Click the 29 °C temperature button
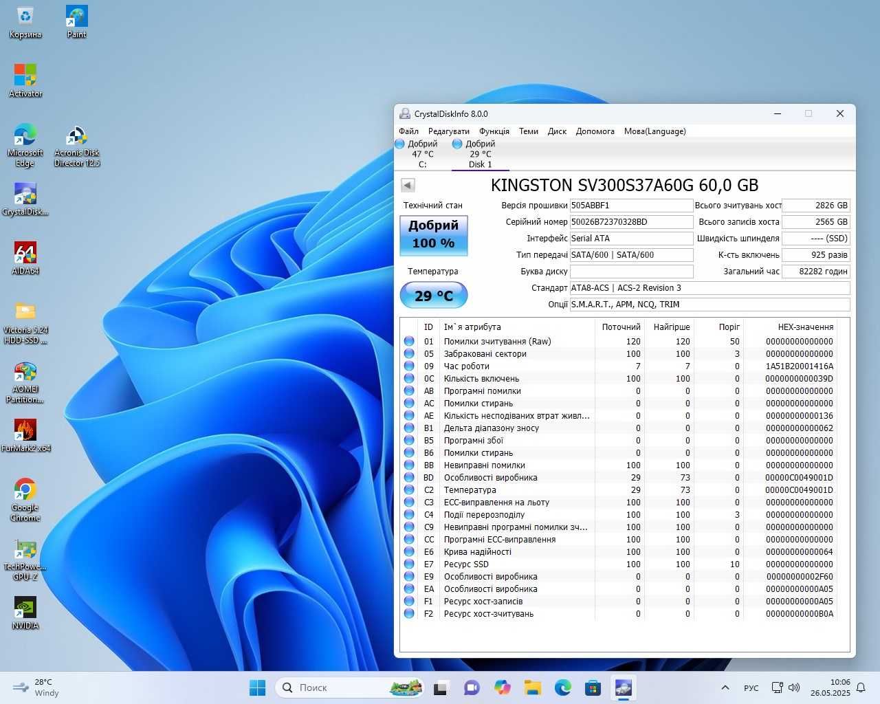Screen dimensions: 880x704 click(434, 296)
